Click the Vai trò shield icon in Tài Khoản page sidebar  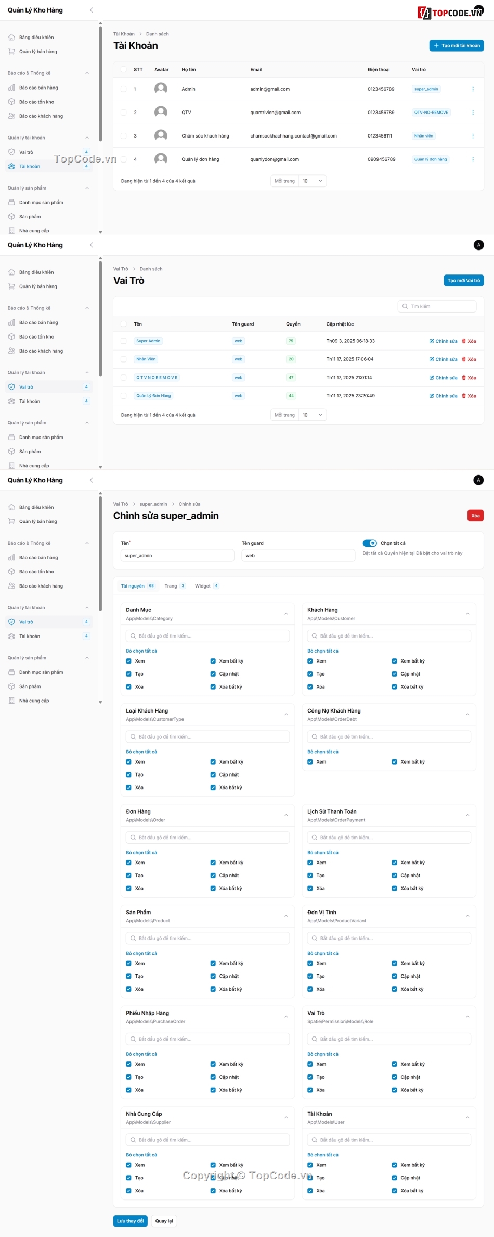pos(11,152)
